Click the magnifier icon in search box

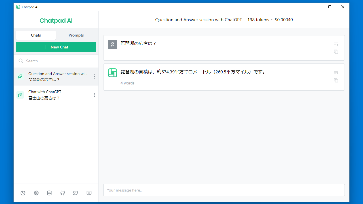coord(21,61)
